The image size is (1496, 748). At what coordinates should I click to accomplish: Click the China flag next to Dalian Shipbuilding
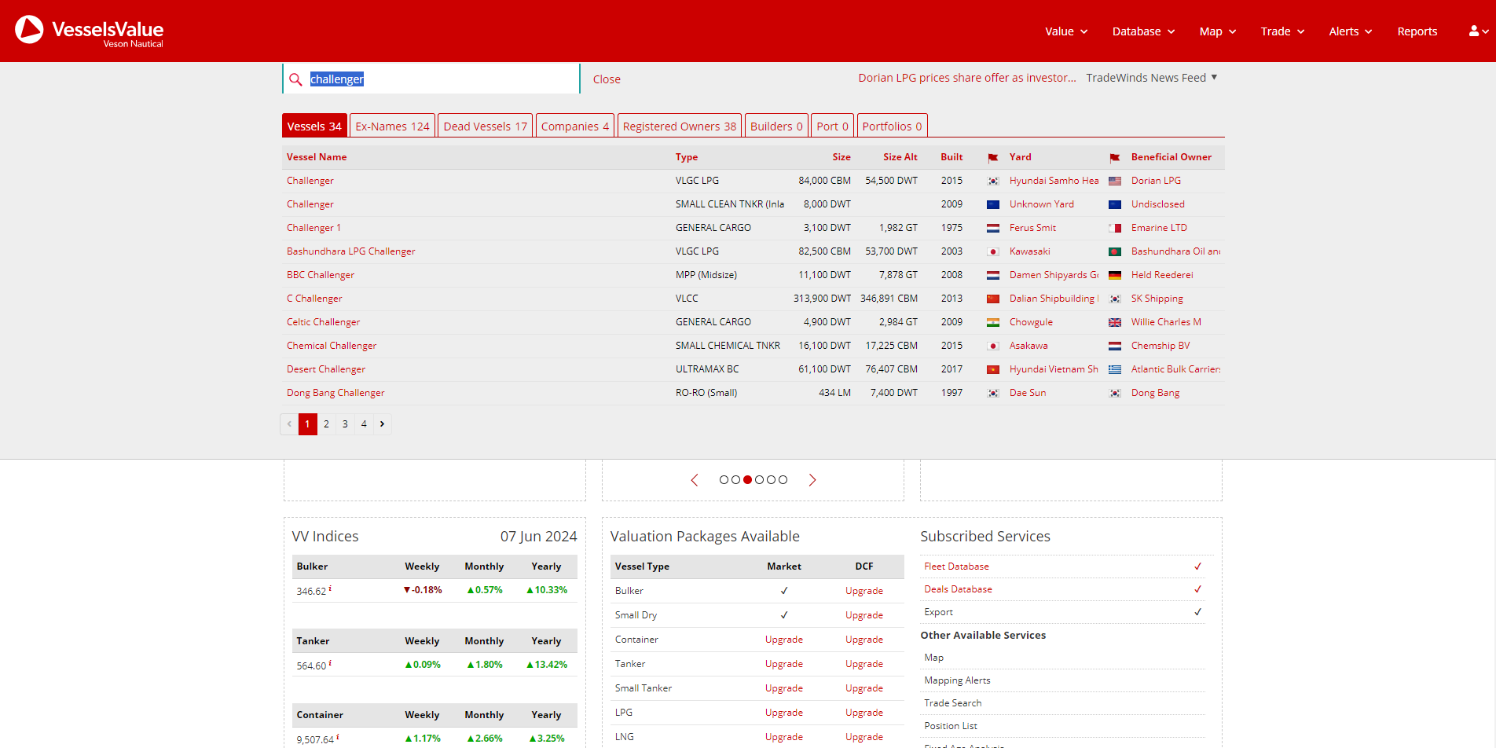point(993,299)
